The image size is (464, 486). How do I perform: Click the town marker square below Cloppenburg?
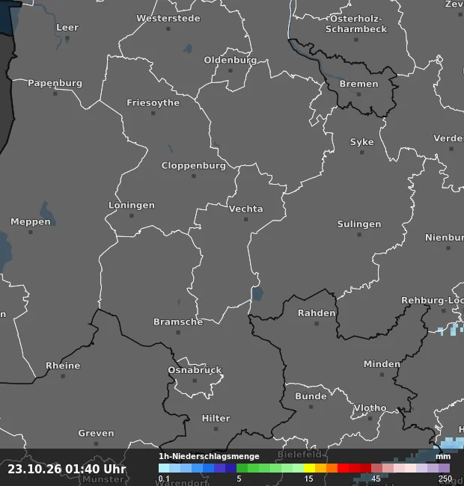click(x=194, y=176)
